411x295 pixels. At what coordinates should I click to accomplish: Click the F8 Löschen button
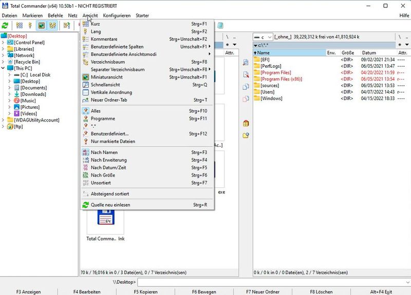(322, 291)
